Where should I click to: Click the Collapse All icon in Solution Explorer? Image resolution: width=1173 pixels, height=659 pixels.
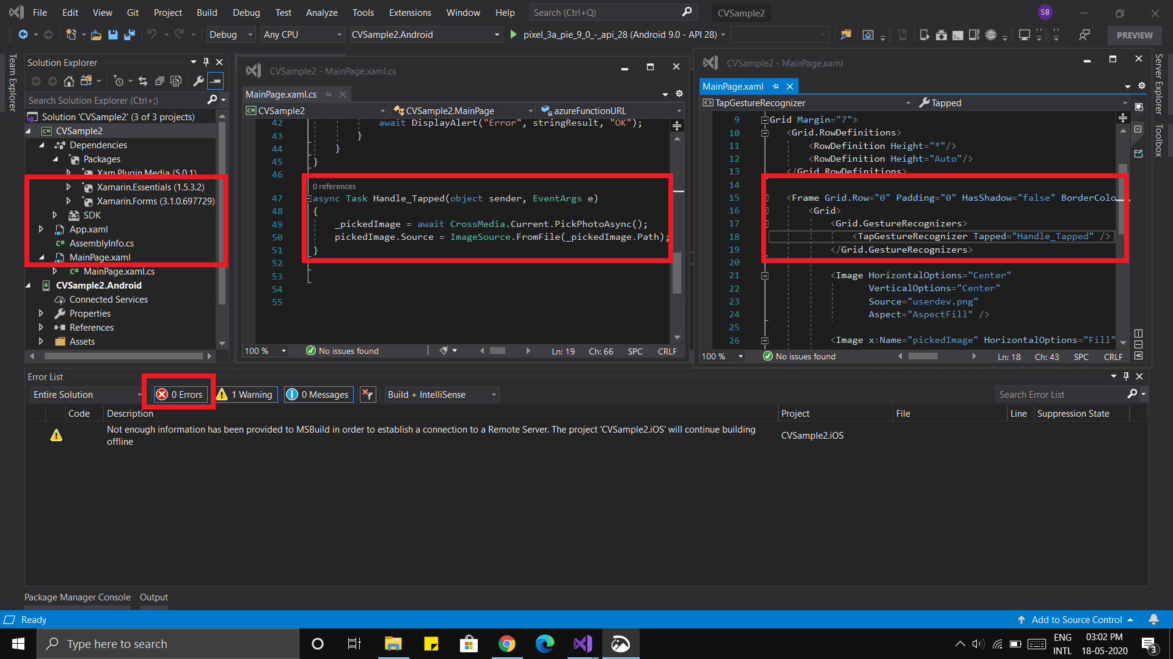[160, 81]
